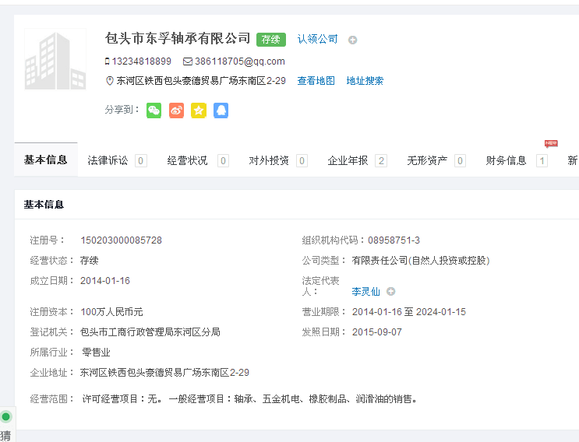Screen dimensions: 579x442
Task: Share to QQ via blue penguin icon
Action: pos(221,110)
